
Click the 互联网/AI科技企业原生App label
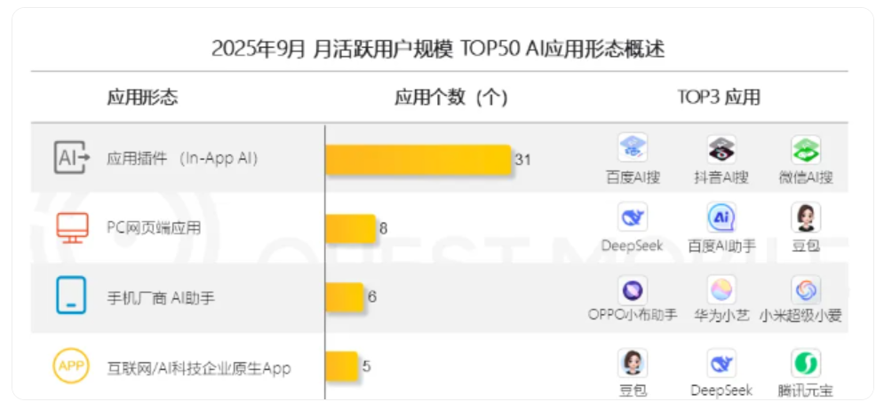(x=199, y=367)
